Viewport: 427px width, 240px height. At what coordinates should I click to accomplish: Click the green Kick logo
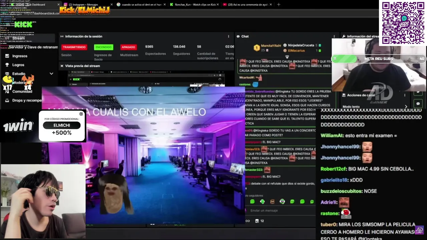tap(23, 24)
